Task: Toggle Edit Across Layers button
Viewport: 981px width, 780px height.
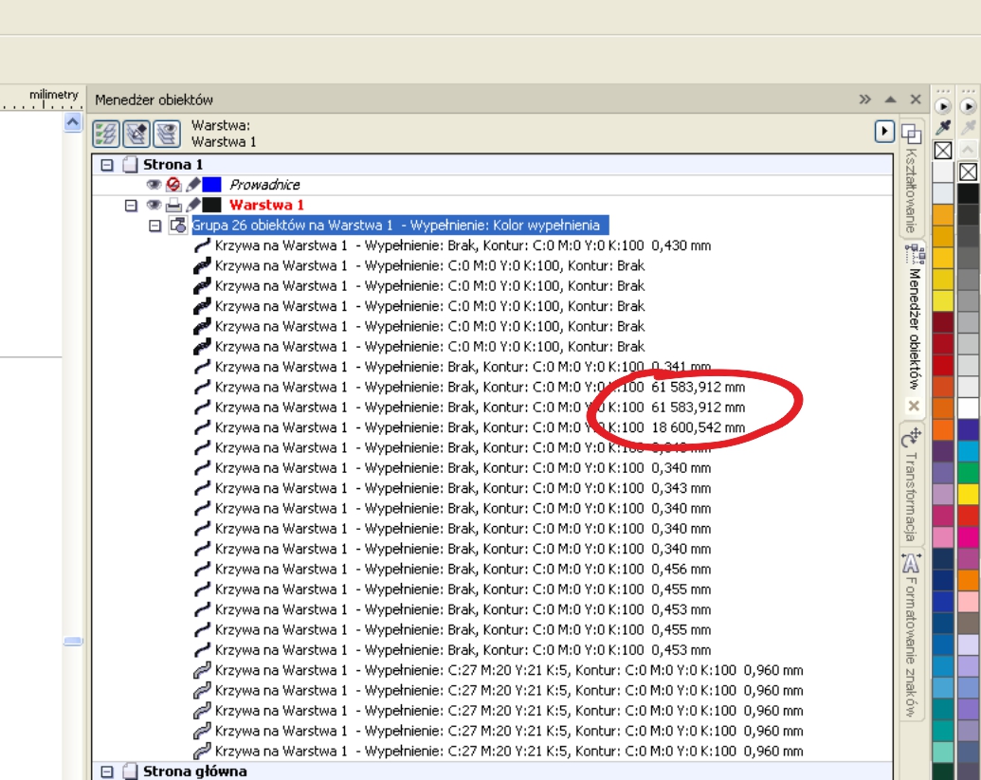Action: click(136, 134)
